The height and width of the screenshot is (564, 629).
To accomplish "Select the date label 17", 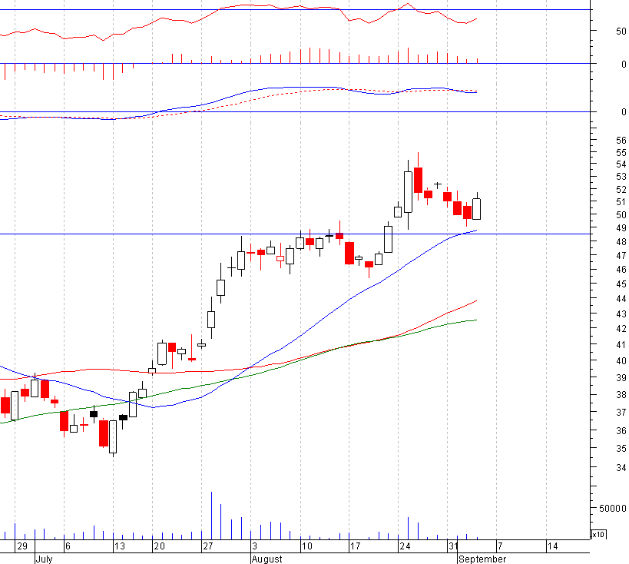I will (356, 546).
